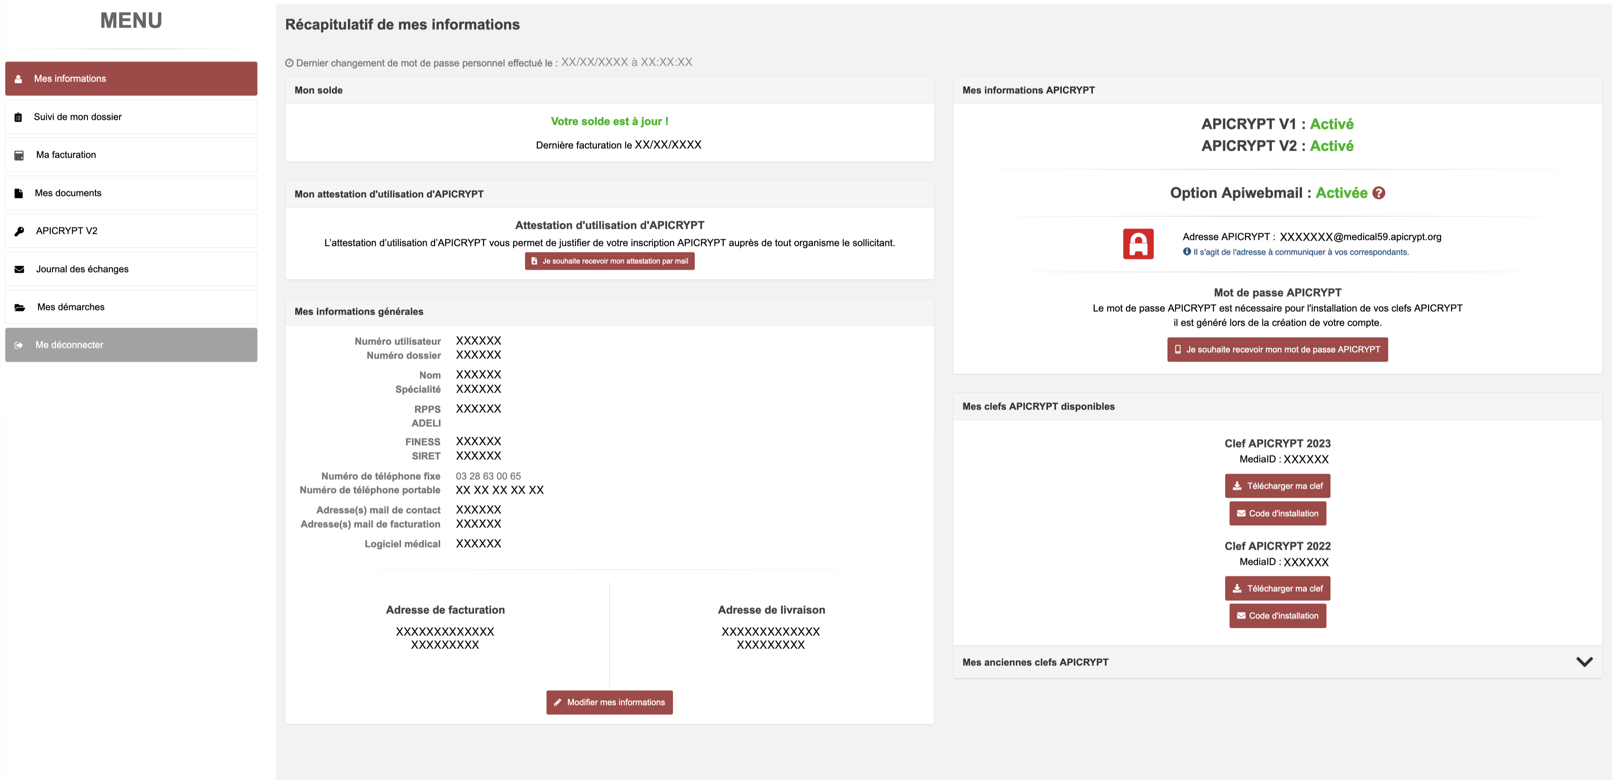
Task: Click Modifier mes informations button
Action: click(x=610, y=702)
